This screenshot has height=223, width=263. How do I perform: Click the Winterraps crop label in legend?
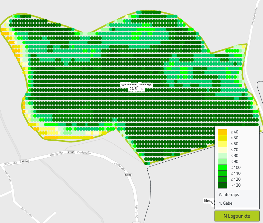[x=229, y=195]
